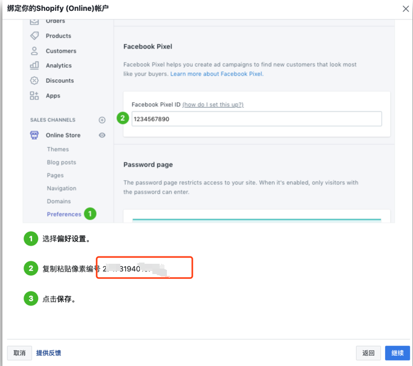View Online Store using eye icon
This screenshot has height=366, width=413.
(102, 135)
